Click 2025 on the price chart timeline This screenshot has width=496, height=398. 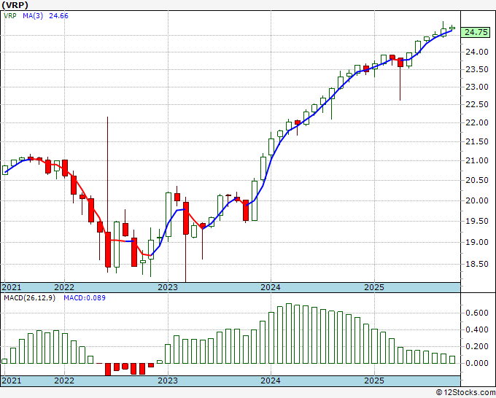point(374,287)
